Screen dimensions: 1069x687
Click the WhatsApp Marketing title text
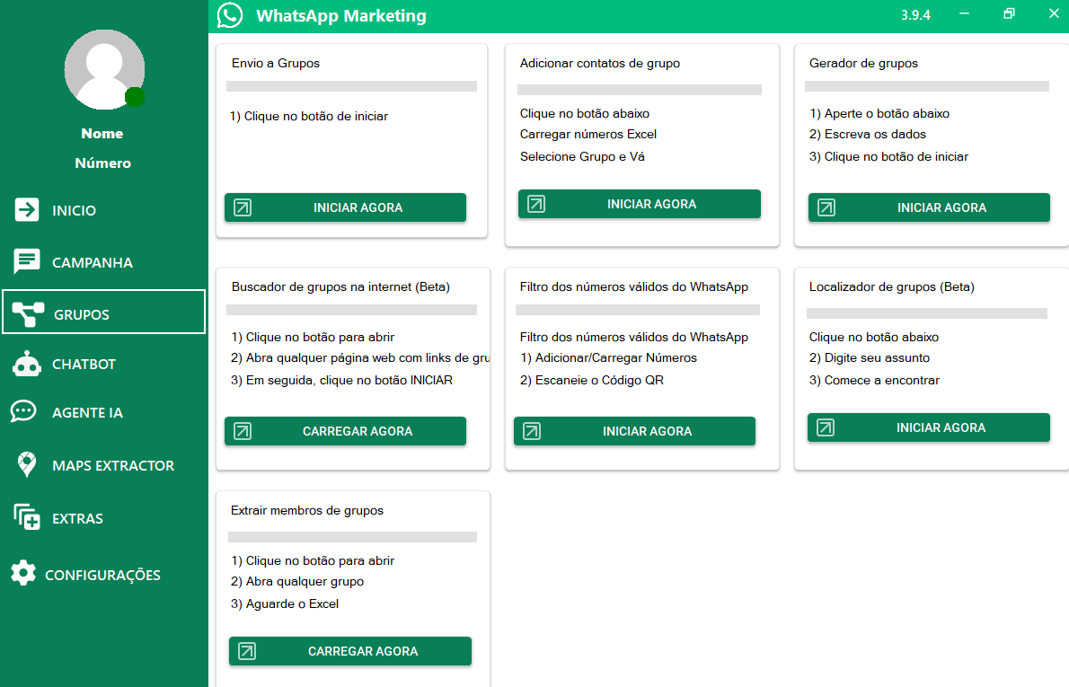pyautogui.click(x=340, y=15)
